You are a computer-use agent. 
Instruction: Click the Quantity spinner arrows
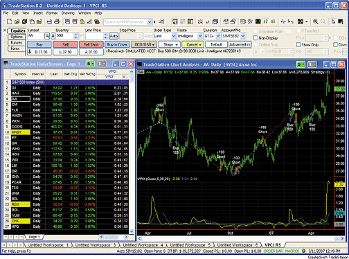pyautogui.click(x=75, y=36)
